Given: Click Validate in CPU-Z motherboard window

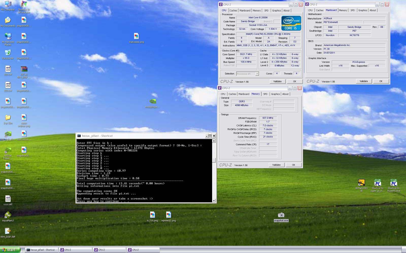Looking at the screenshot, I should coord(364,81).
